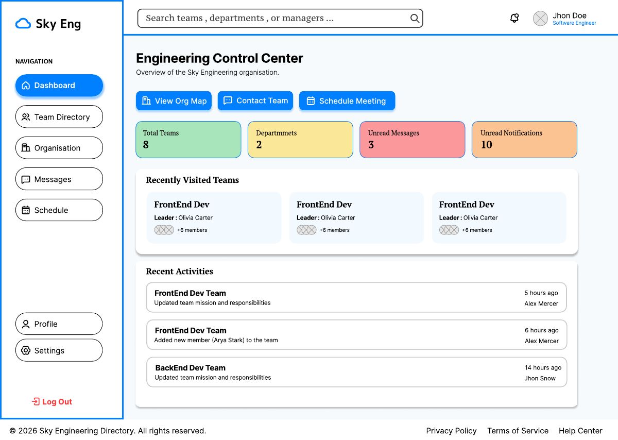Click the home icon in Dashboard
618x440 pixels.
pyautogui.click(x=25, y=86)
